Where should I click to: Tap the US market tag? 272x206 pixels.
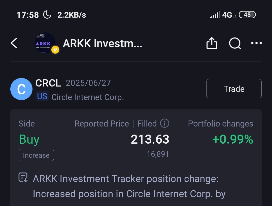click(x=42, y=96)
